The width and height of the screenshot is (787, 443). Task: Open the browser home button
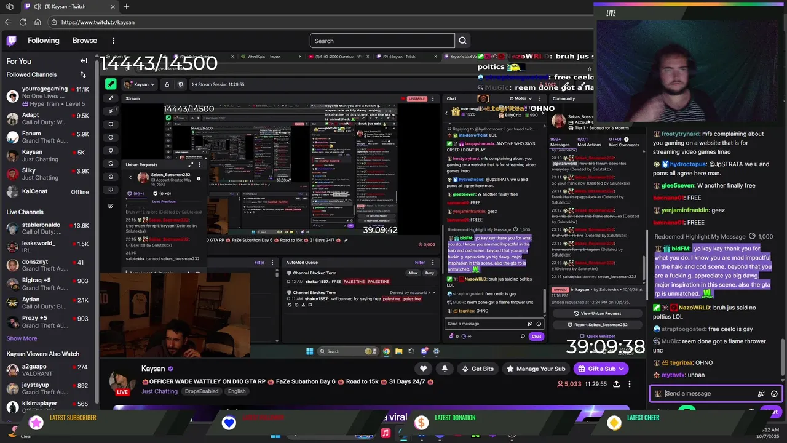pos(38,22)
